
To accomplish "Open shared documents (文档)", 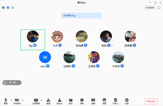I will point(115,101).
